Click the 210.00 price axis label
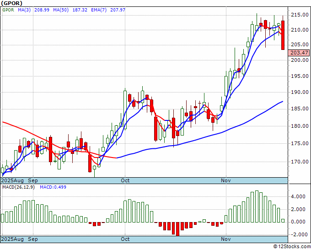The image size is (311, 250). coord(300,30)
